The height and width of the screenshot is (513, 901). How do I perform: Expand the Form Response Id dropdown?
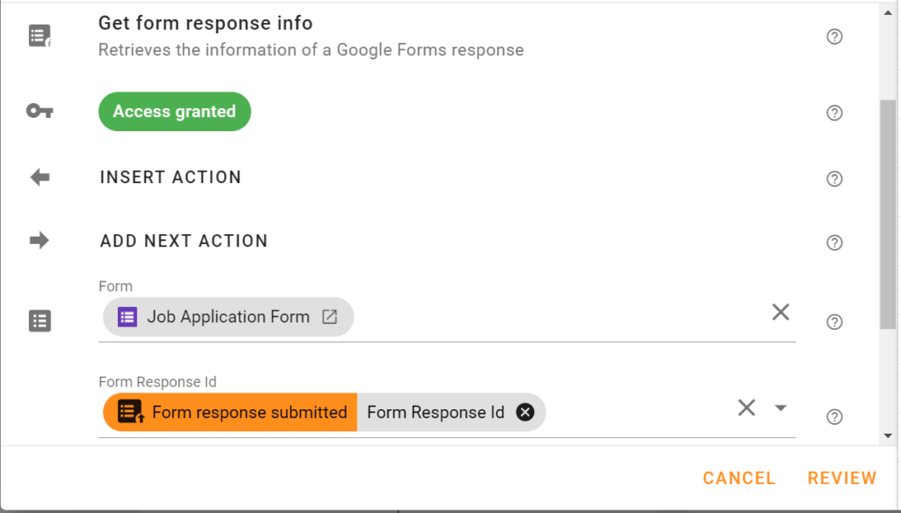[x=779, y=407]
